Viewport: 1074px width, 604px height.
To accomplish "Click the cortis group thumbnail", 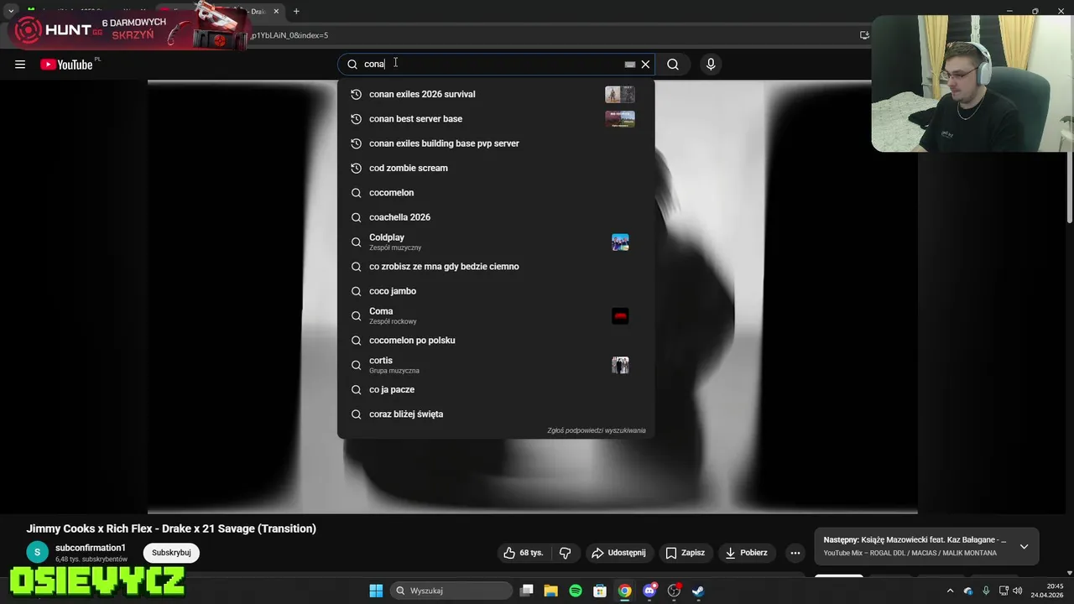I will (620, 365).
